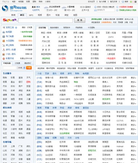Click tomorrow's light snow weather icon
Viewport: 138px width, 163px height.
coord(64,8)
